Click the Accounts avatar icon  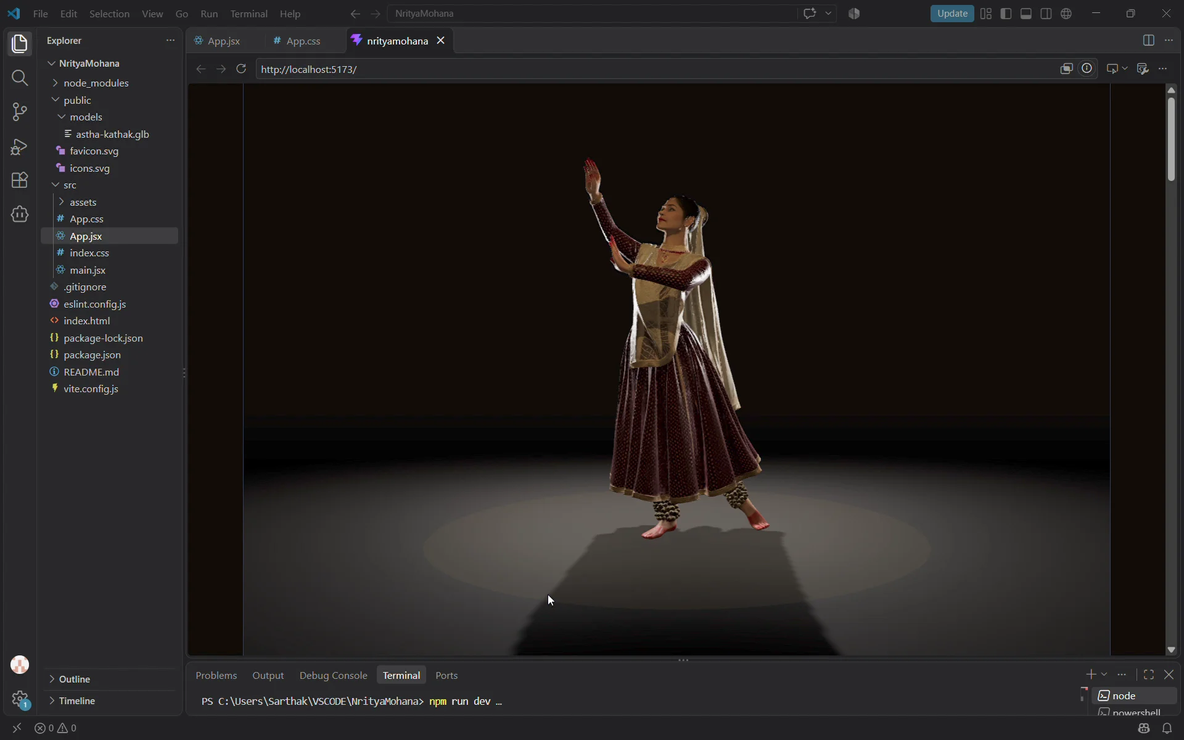(x=20, y=665)
